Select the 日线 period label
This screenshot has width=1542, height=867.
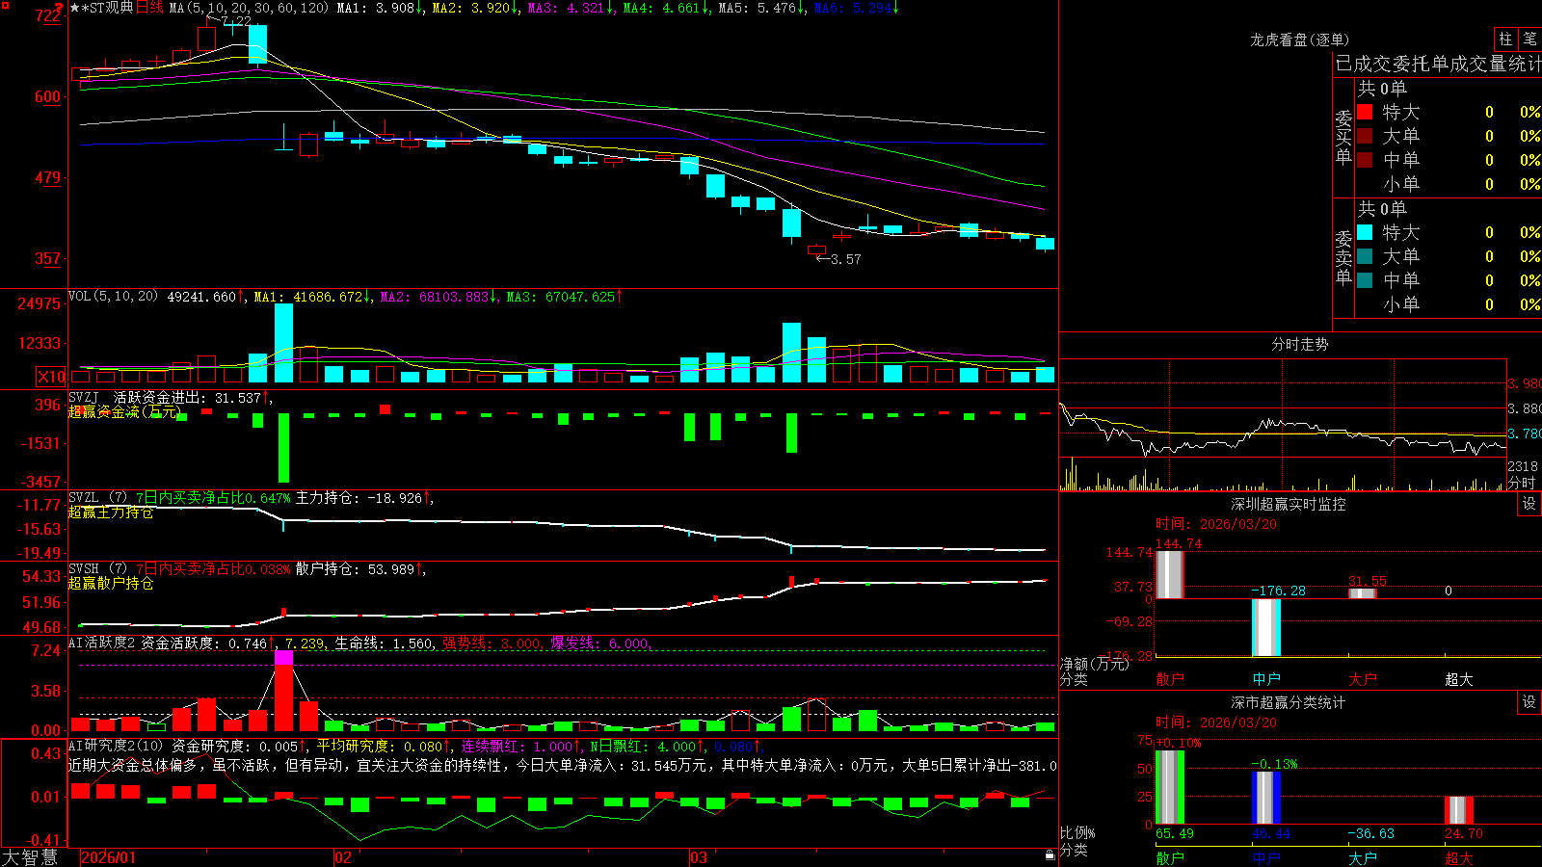coord(149,8)
